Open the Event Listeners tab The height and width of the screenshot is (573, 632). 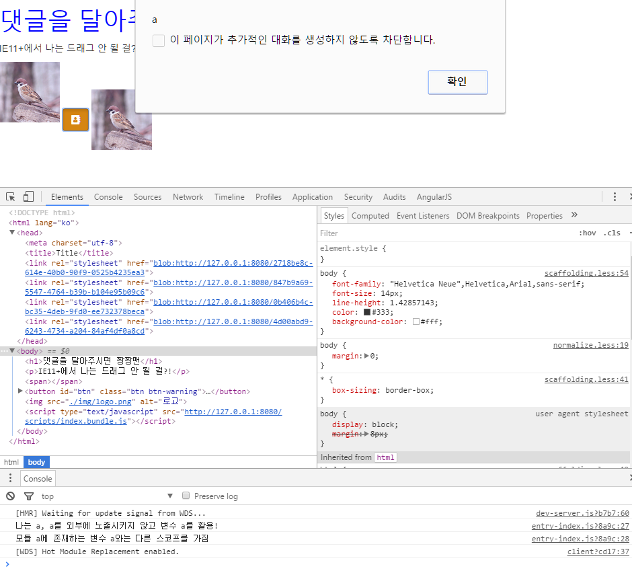coord(423,216)
